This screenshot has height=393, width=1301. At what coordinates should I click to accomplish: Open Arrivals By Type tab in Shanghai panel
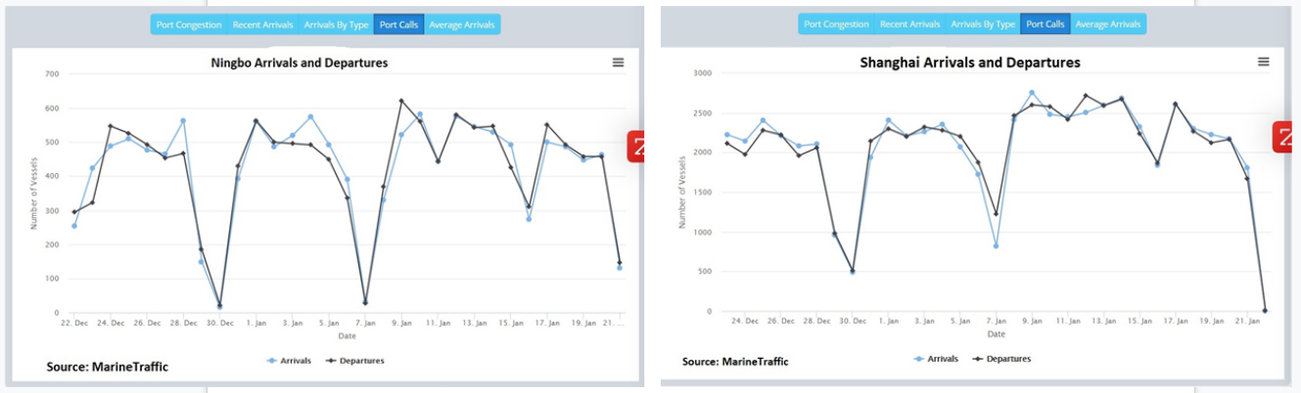pyautogui.click(x=982, y=24)
